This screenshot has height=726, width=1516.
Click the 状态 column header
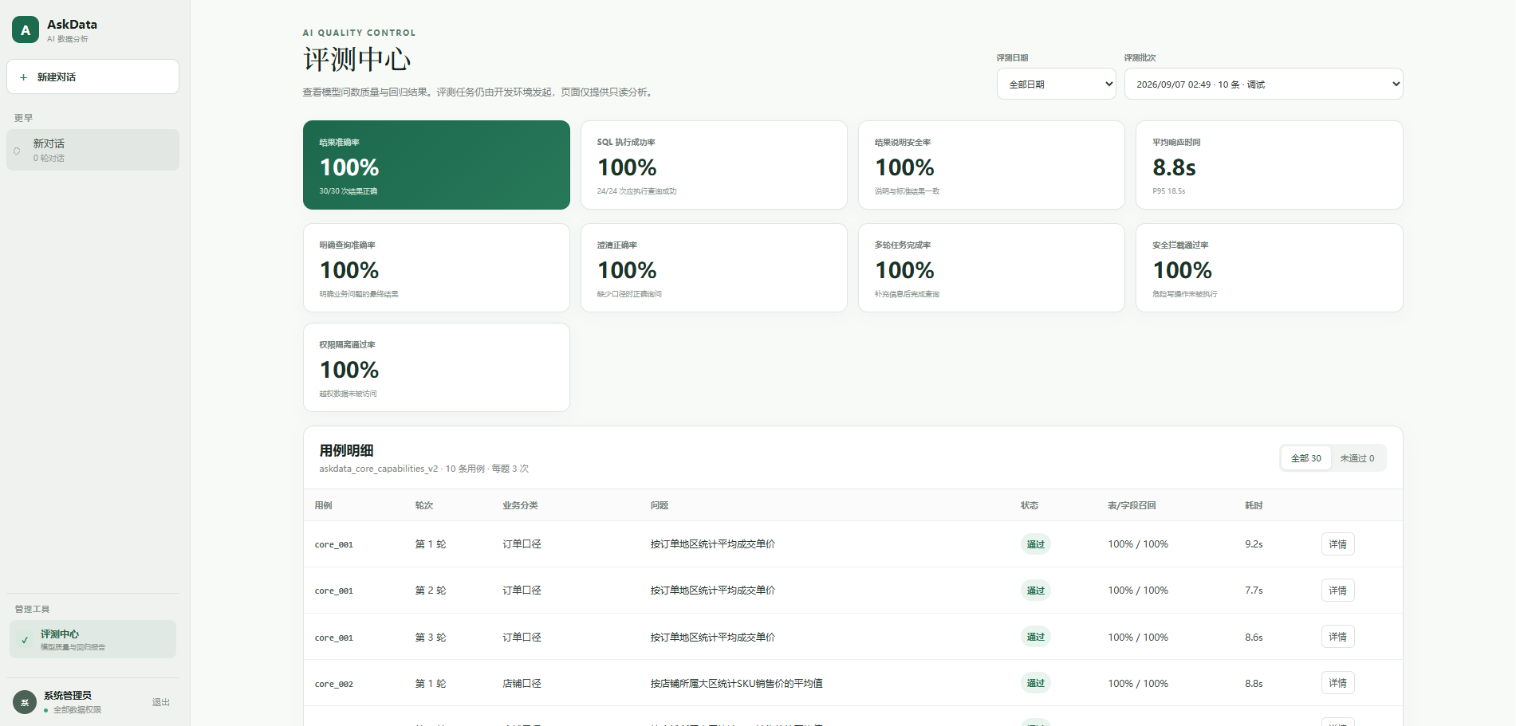pos(1030,505)
